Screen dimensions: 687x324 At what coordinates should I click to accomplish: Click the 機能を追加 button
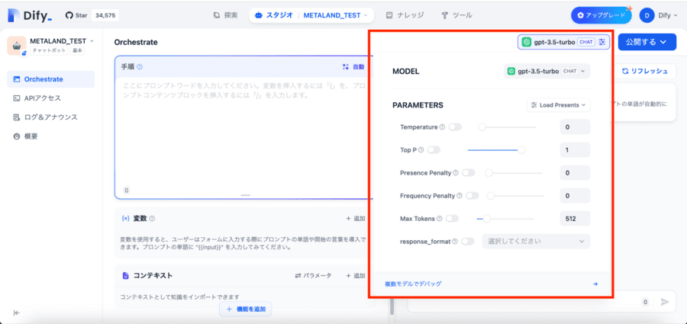pyautogui.click(x=245, y=309)
